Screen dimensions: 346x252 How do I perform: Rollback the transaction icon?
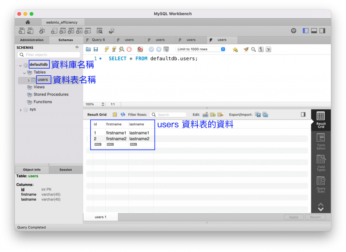coord(159,49)
